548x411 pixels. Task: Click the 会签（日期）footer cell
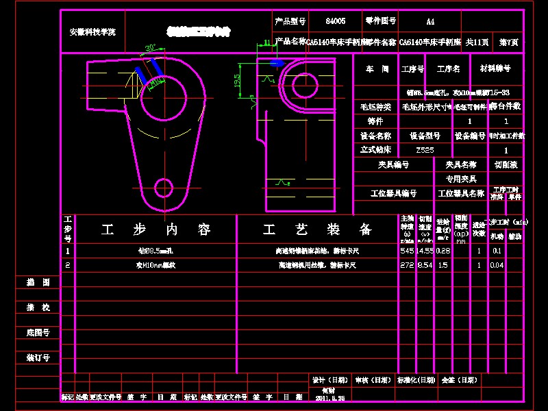click(x=459, y=380)
